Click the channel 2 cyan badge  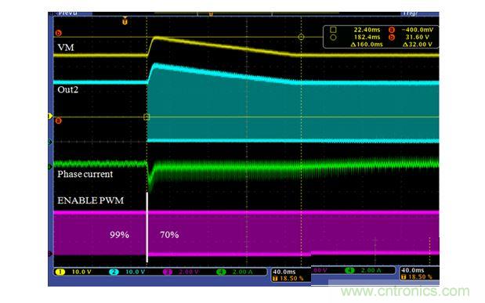coord(114,272)
